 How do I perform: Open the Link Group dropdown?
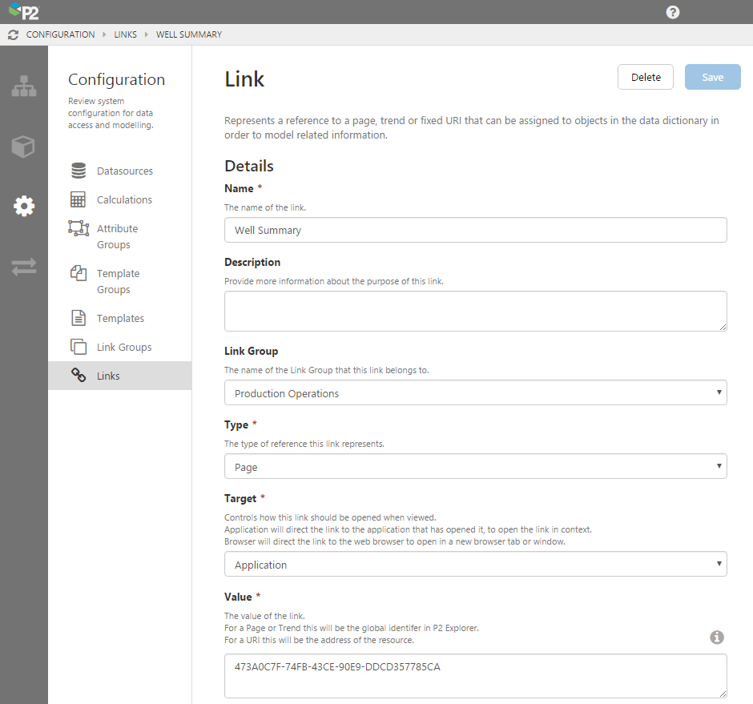point(475,393)
